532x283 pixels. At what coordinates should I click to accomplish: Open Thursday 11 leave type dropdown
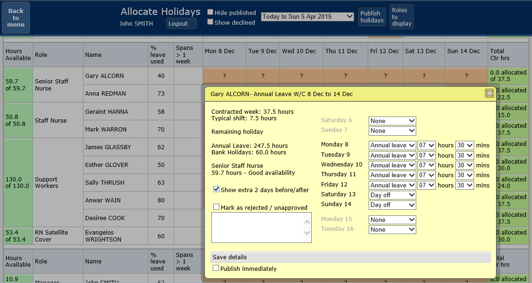(x=392, y=175)
